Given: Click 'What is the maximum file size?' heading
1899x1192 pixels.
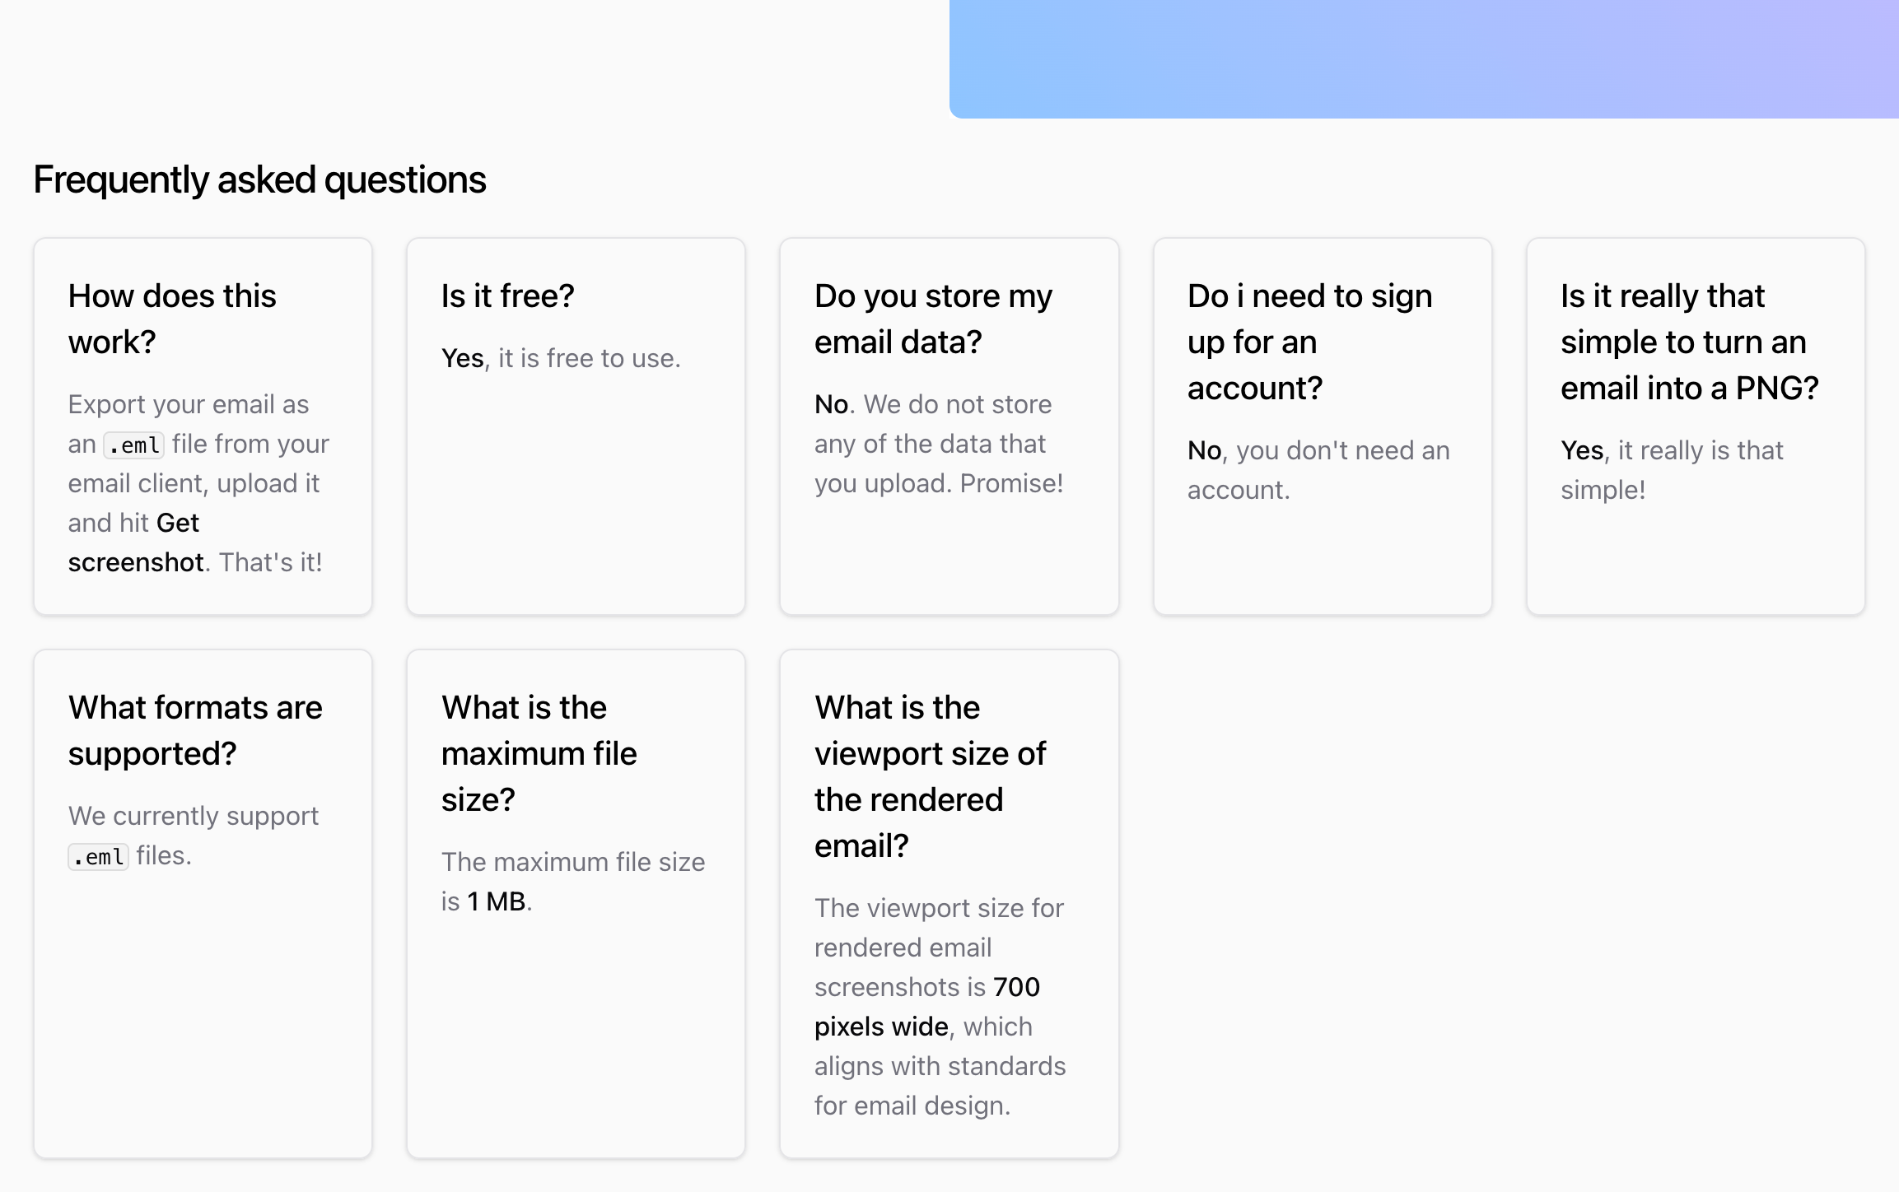Looking at the screenshot, I should tap(539, 753).
